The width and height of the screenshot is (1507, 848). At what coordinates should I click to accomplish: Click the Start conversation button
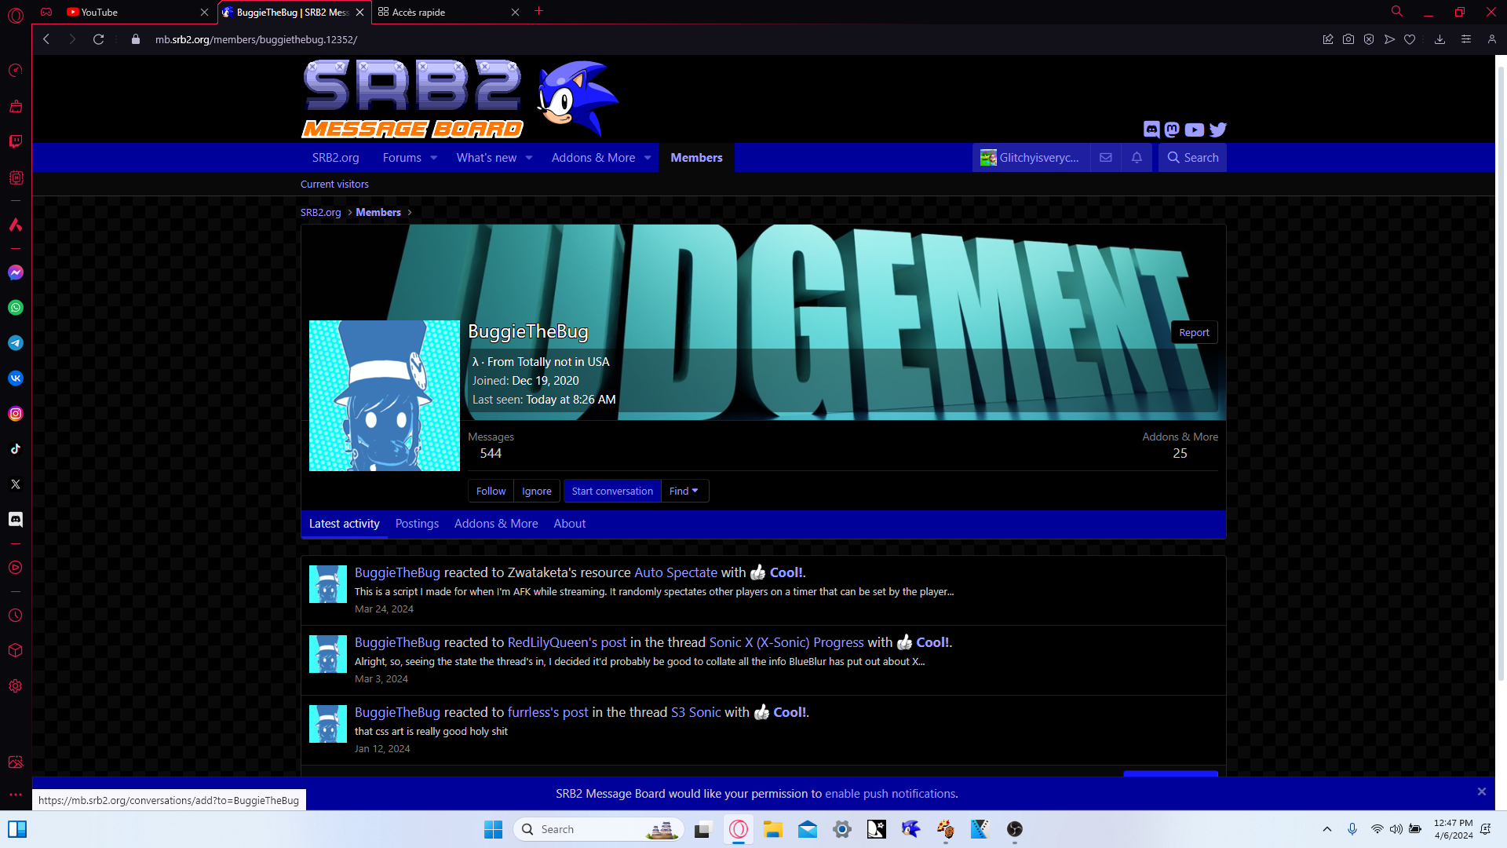click(612, 491)
